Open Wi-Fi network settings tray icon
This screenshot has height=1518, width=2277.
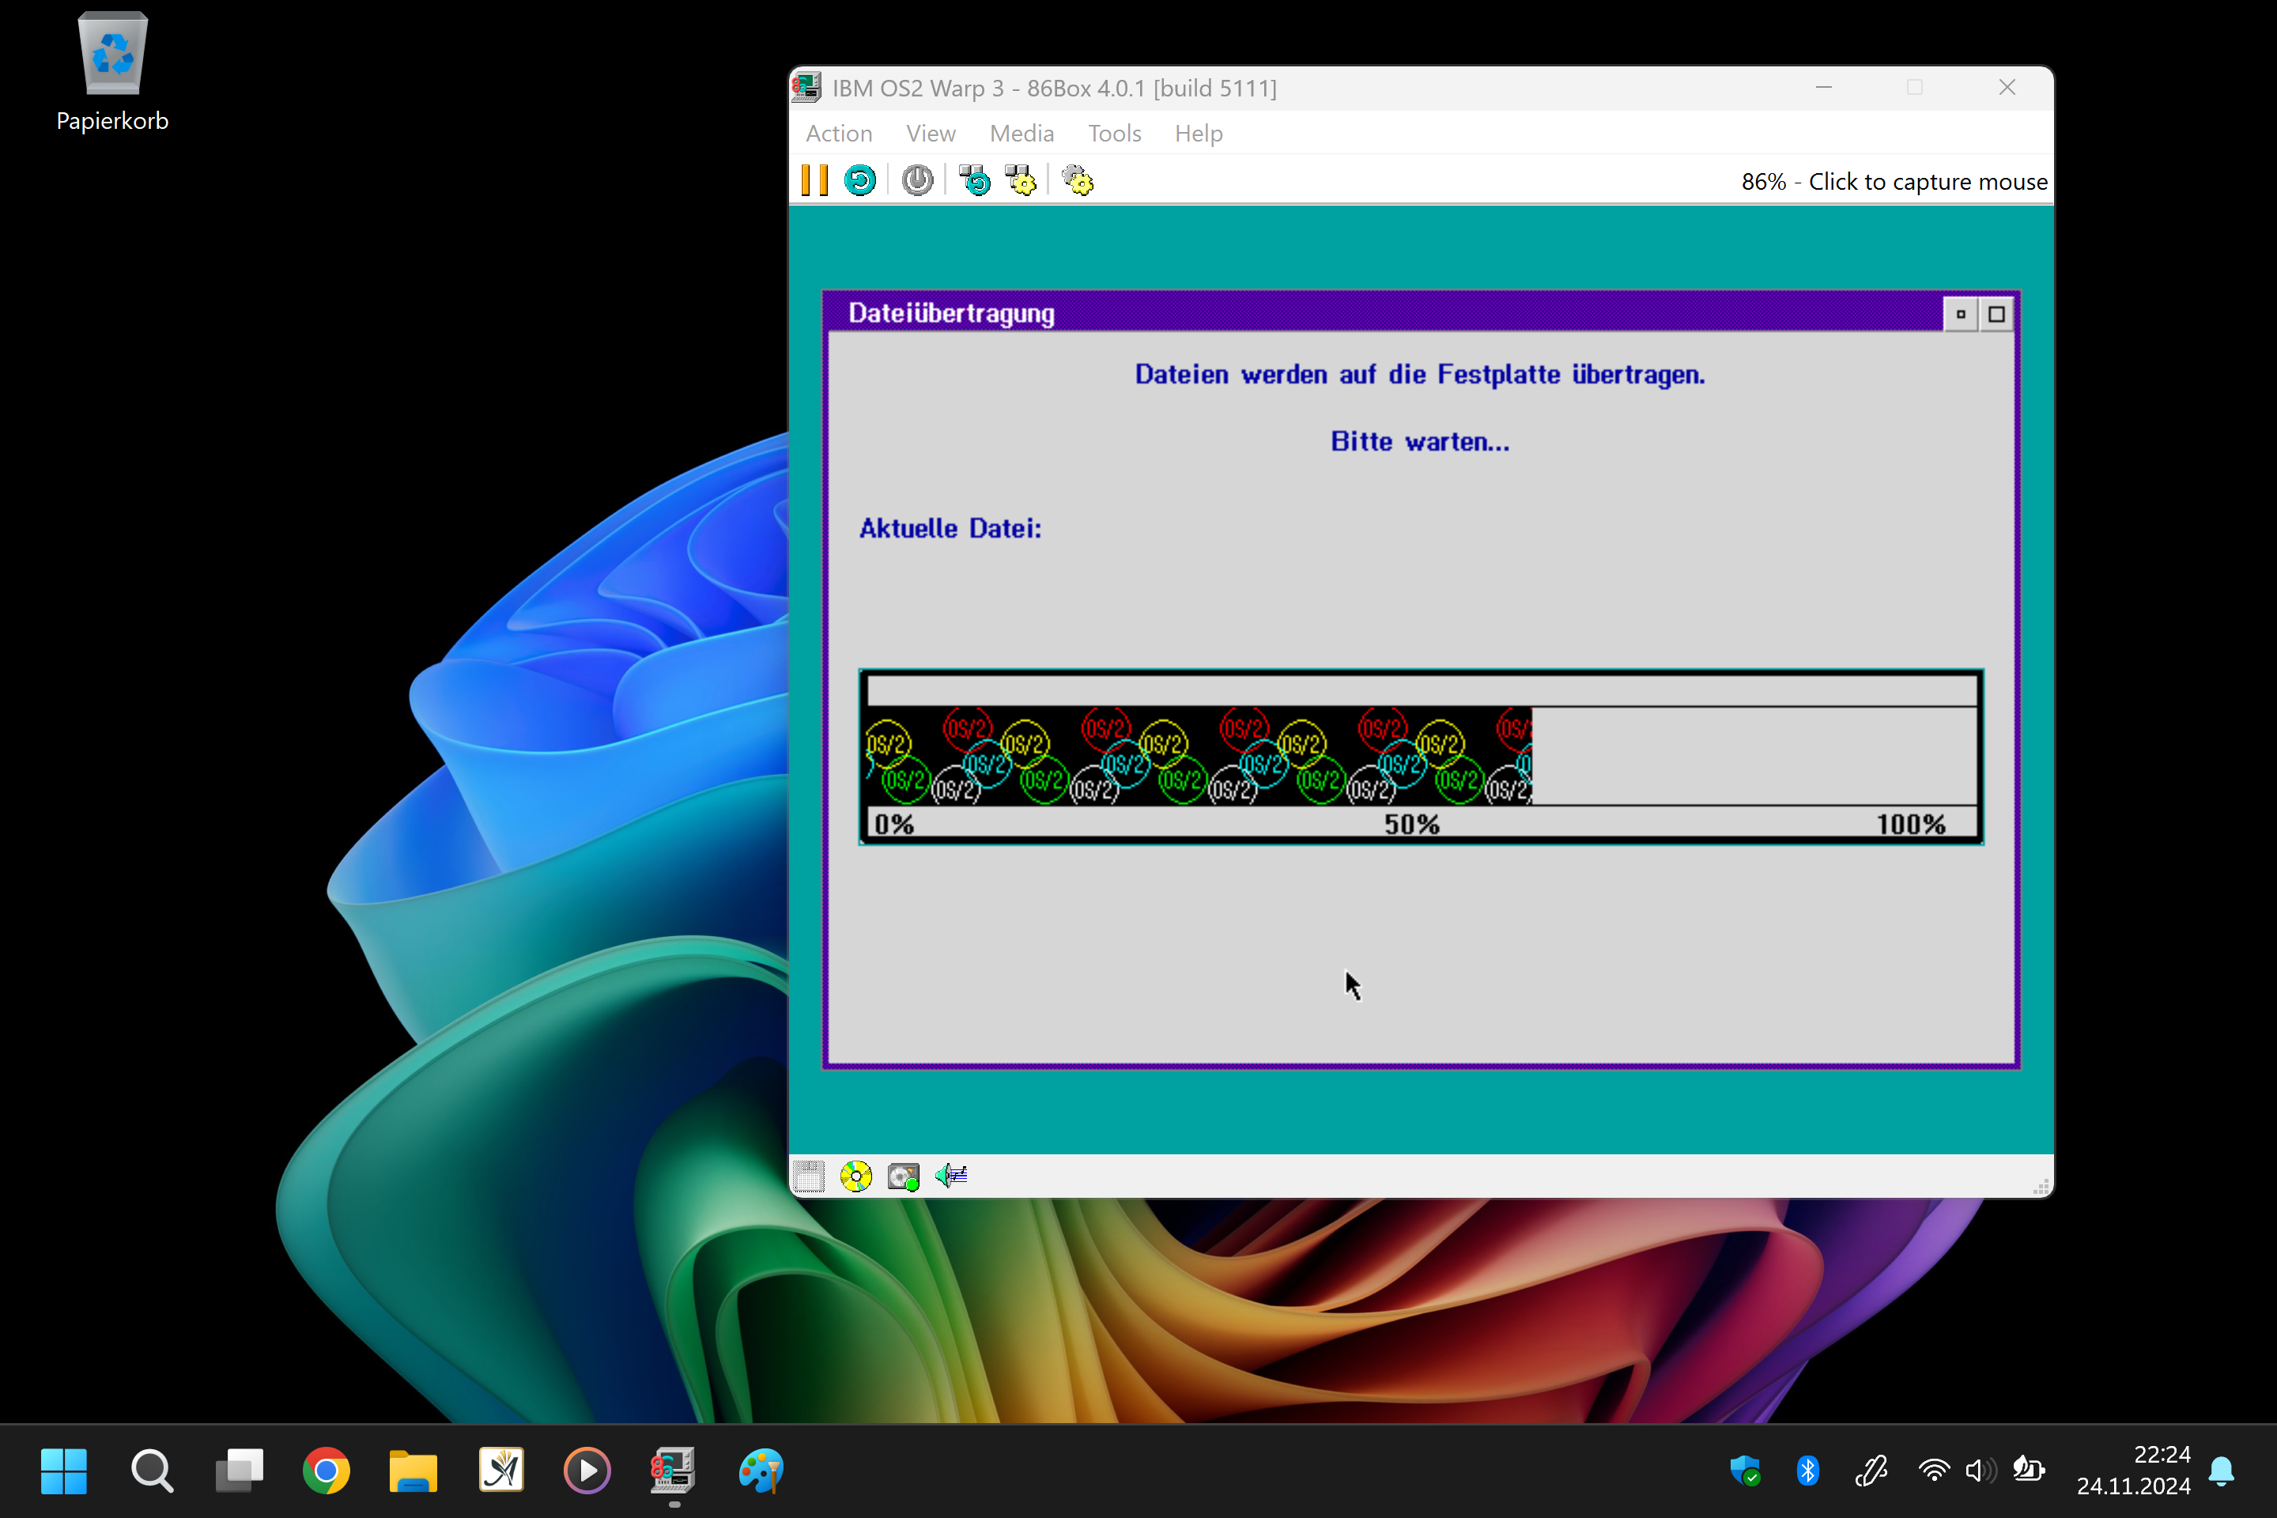pos(1933,1471)
